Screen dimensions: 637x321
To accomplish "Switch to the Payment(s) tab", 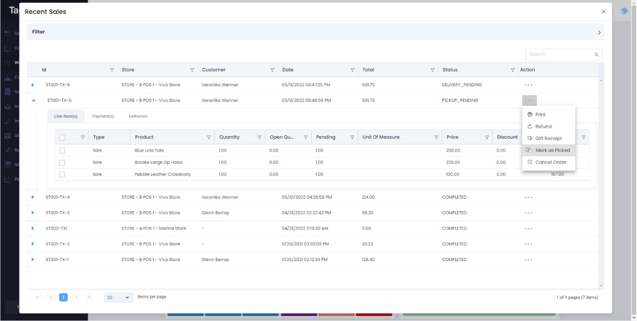I will 103,116.
